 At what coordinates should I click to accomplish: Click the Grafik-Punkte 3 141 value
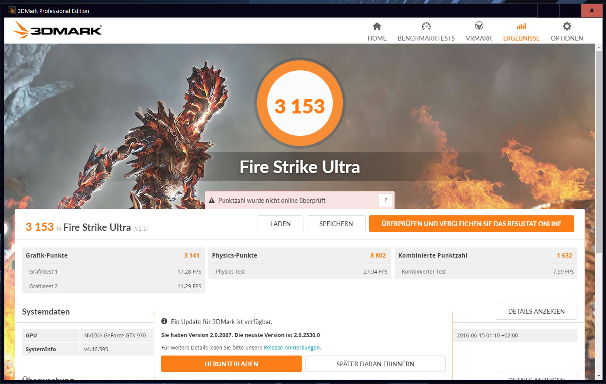[x=191, y=255]
